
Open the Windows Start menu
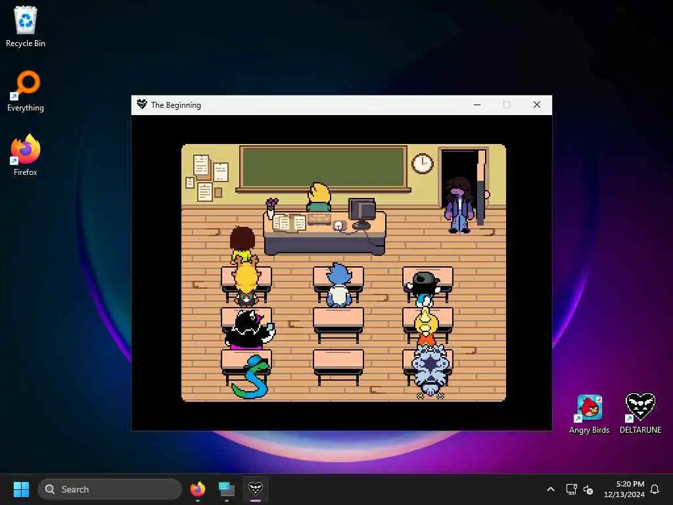[x=21, y=489]
